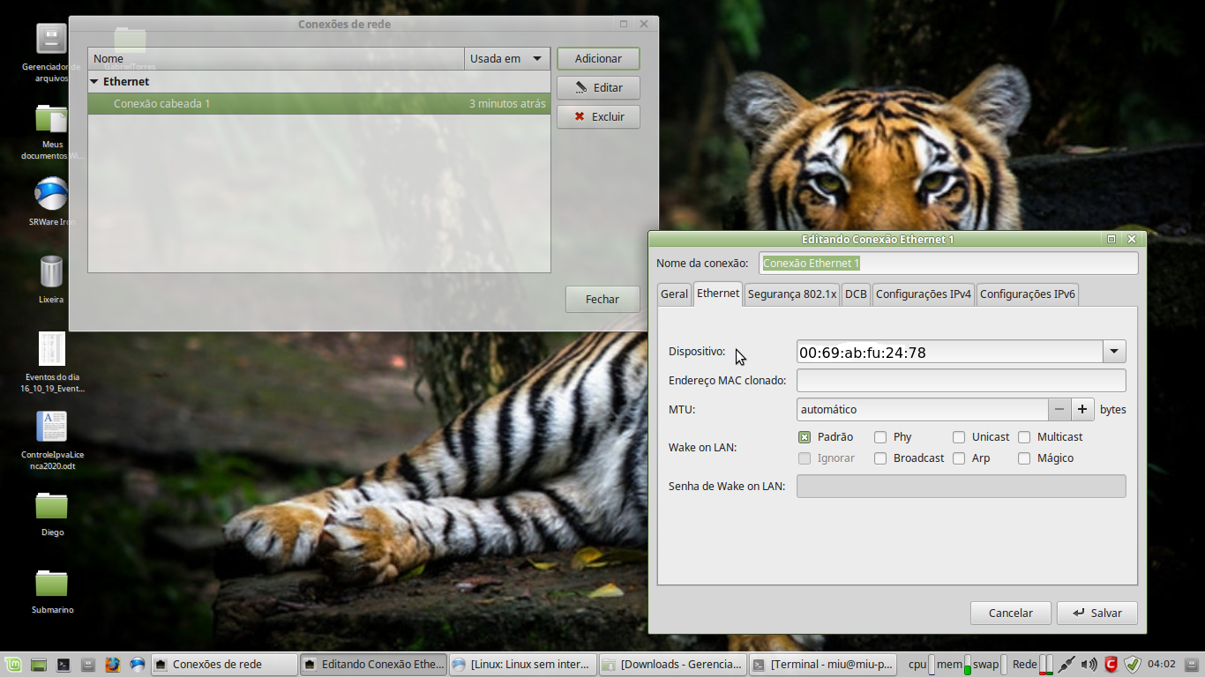Click the Cancelar button
Image resolution: width=1205 pixels, height=677 pixels.
[1011, 614]
